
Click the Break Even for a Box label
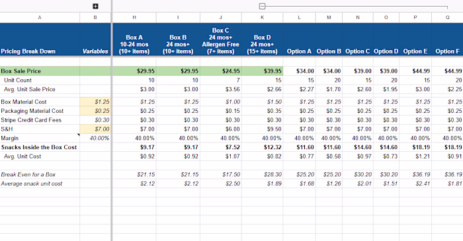click(28, 175)
